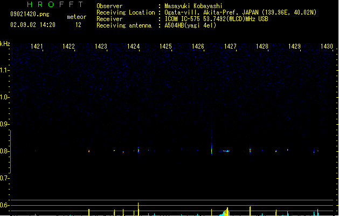Click the 1421 time axis label
Image resolution: width=339 pixels, height=216 pixels.
[x=37, y=46]
